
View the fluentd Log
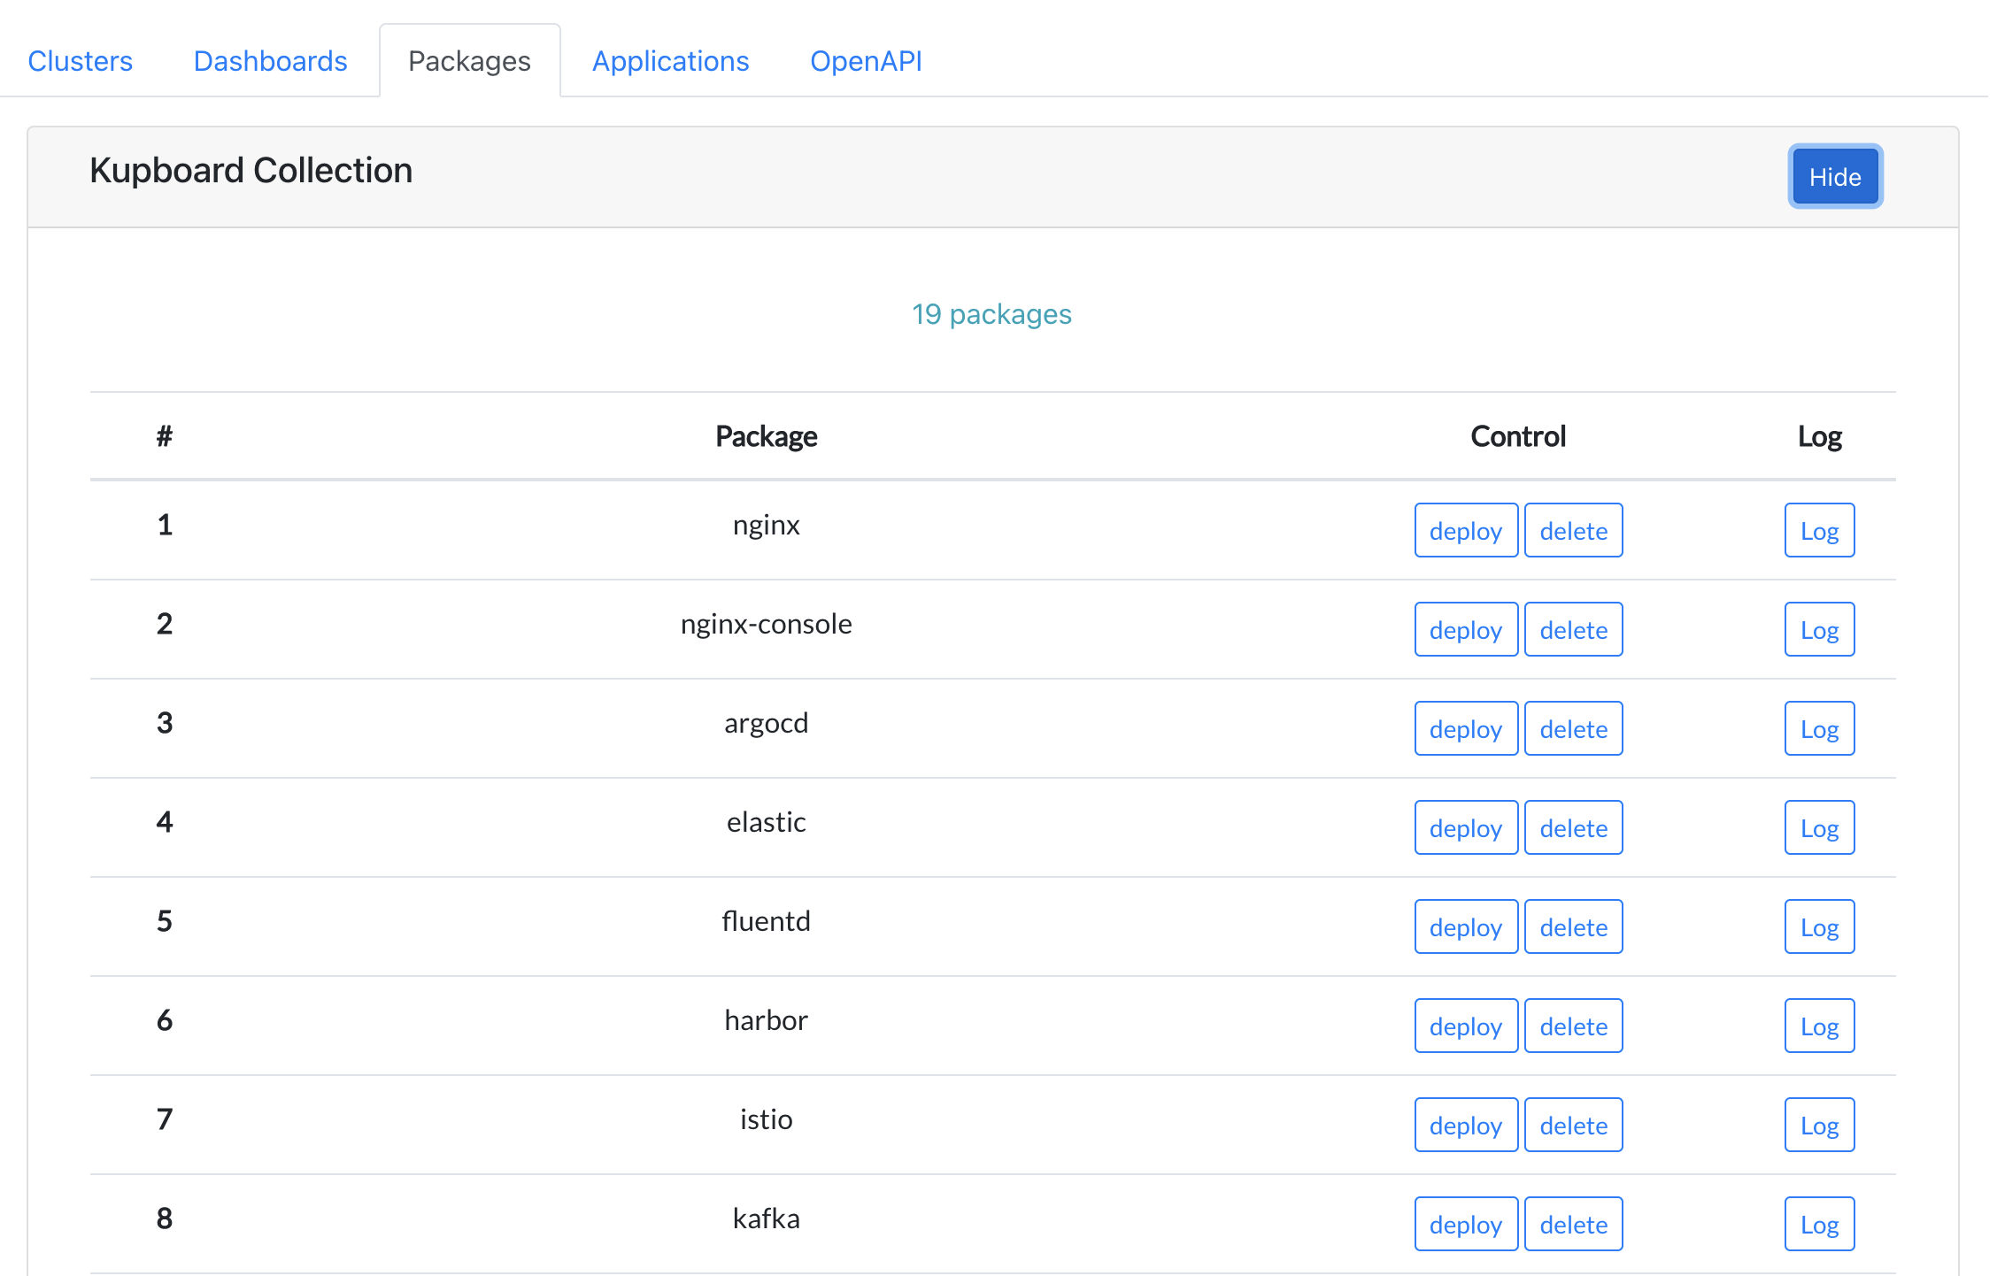point(1820,927)
